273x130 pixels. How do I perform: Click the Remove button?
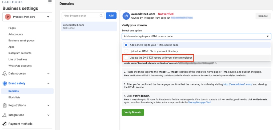click(x=263, y=16)
